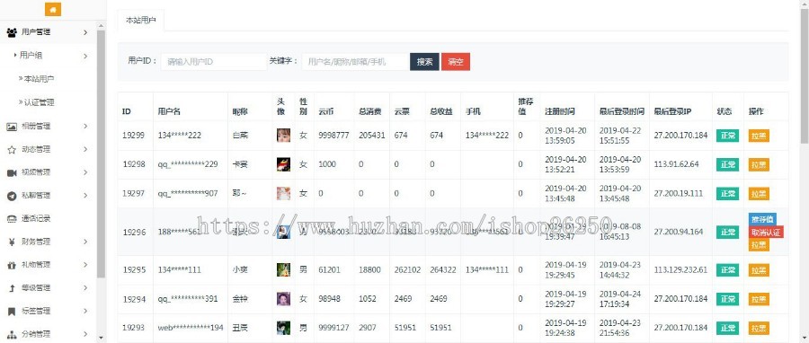The width and height of the screenshot is (809, 343).
Task: Click 拉黑 for user 19293
Action: coord(759,328)
